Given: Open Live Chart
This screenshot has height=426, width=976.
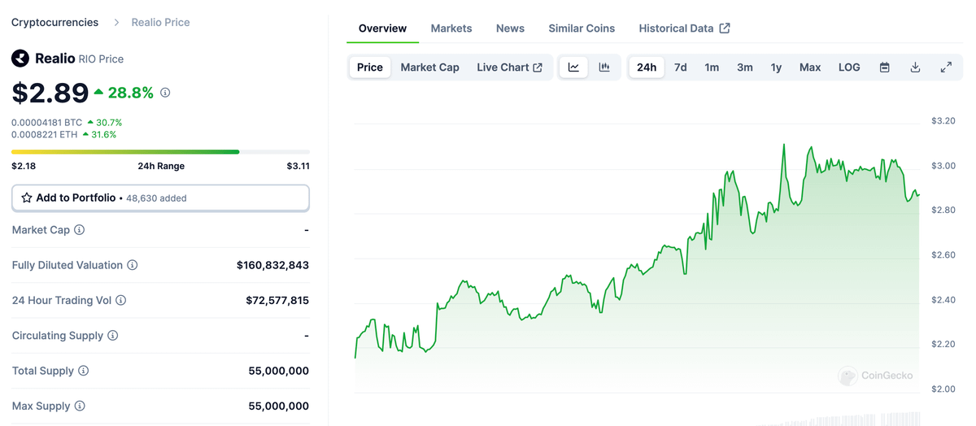Looking at the screenshot, I should (509, 67).
